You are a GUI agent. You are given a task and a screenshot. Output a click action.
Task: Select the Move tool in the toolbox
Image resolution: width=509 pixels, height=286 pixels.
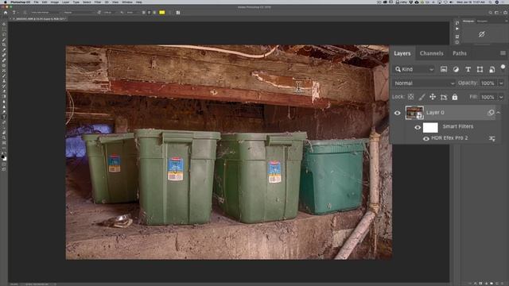click(4, 24)
